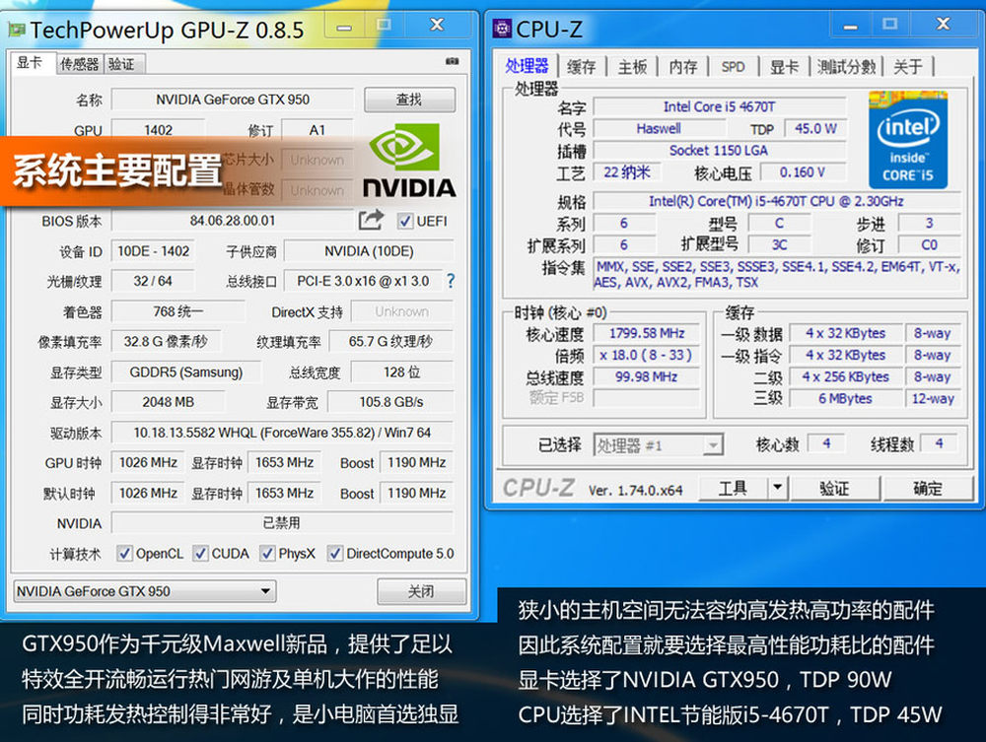Screen dimensions: 986x742
Task: Expand the 工具 button dropdown arrow
Action: [777, 488]
